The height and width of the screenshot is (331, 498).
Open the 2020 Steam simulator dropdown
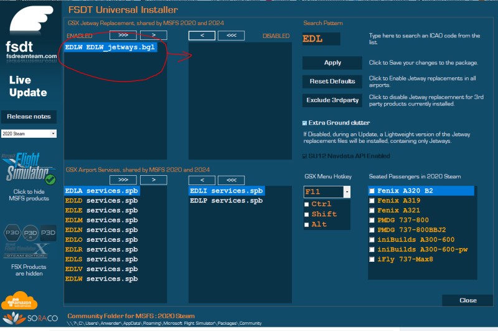[29, 133]
